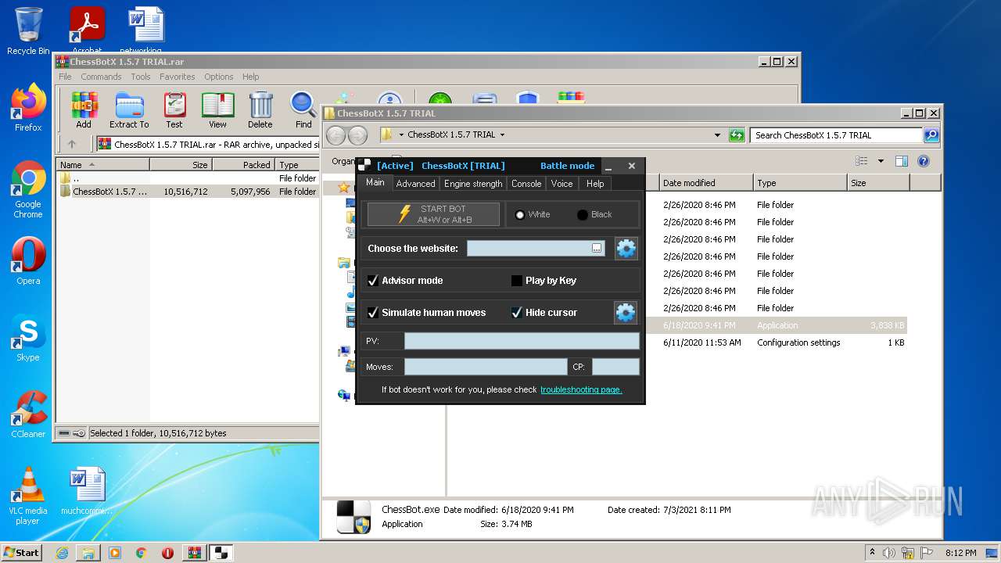Click Battle mode label in ChessBotX

[567, 166]
